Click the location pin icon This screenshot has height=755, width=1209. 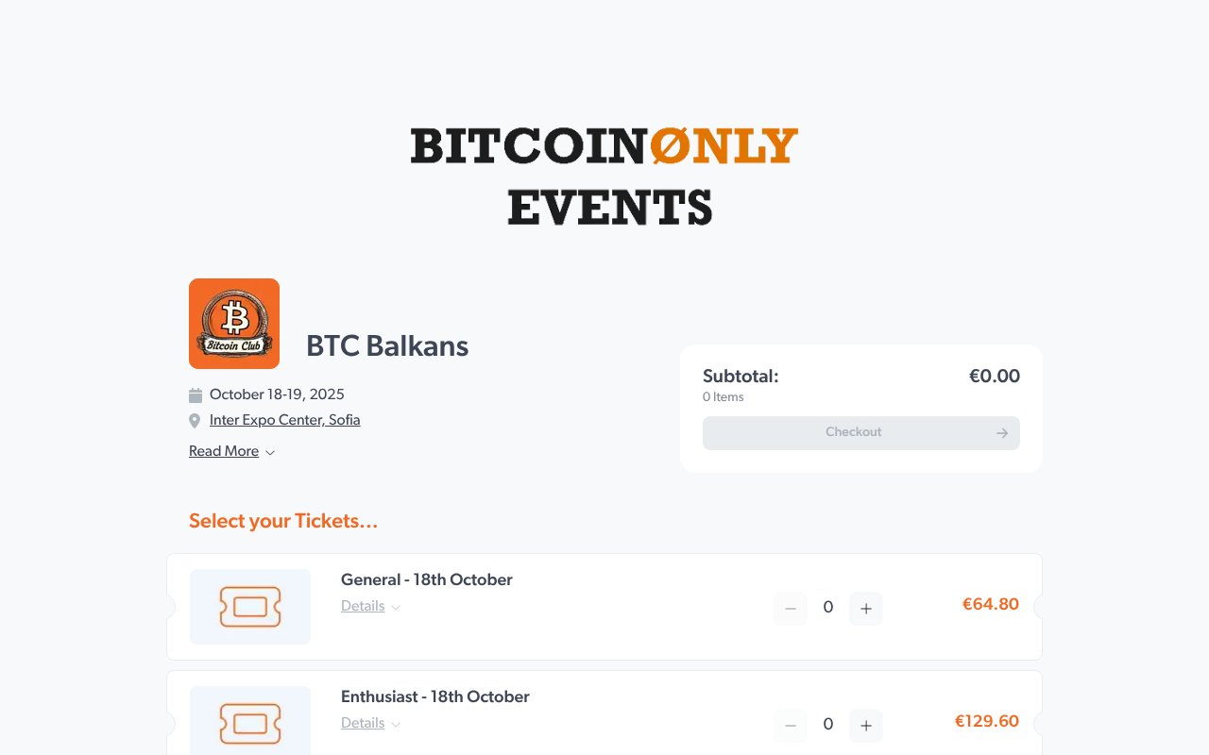click(x=195, y=419)
